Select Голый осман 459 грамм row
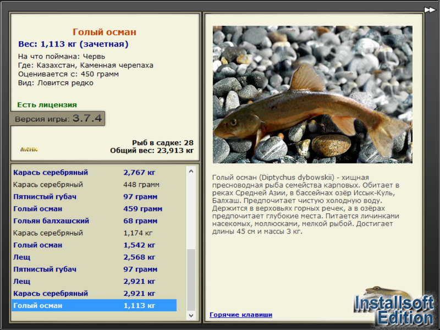The width and height of the screenshot is (440, 330). coord(94,208)
